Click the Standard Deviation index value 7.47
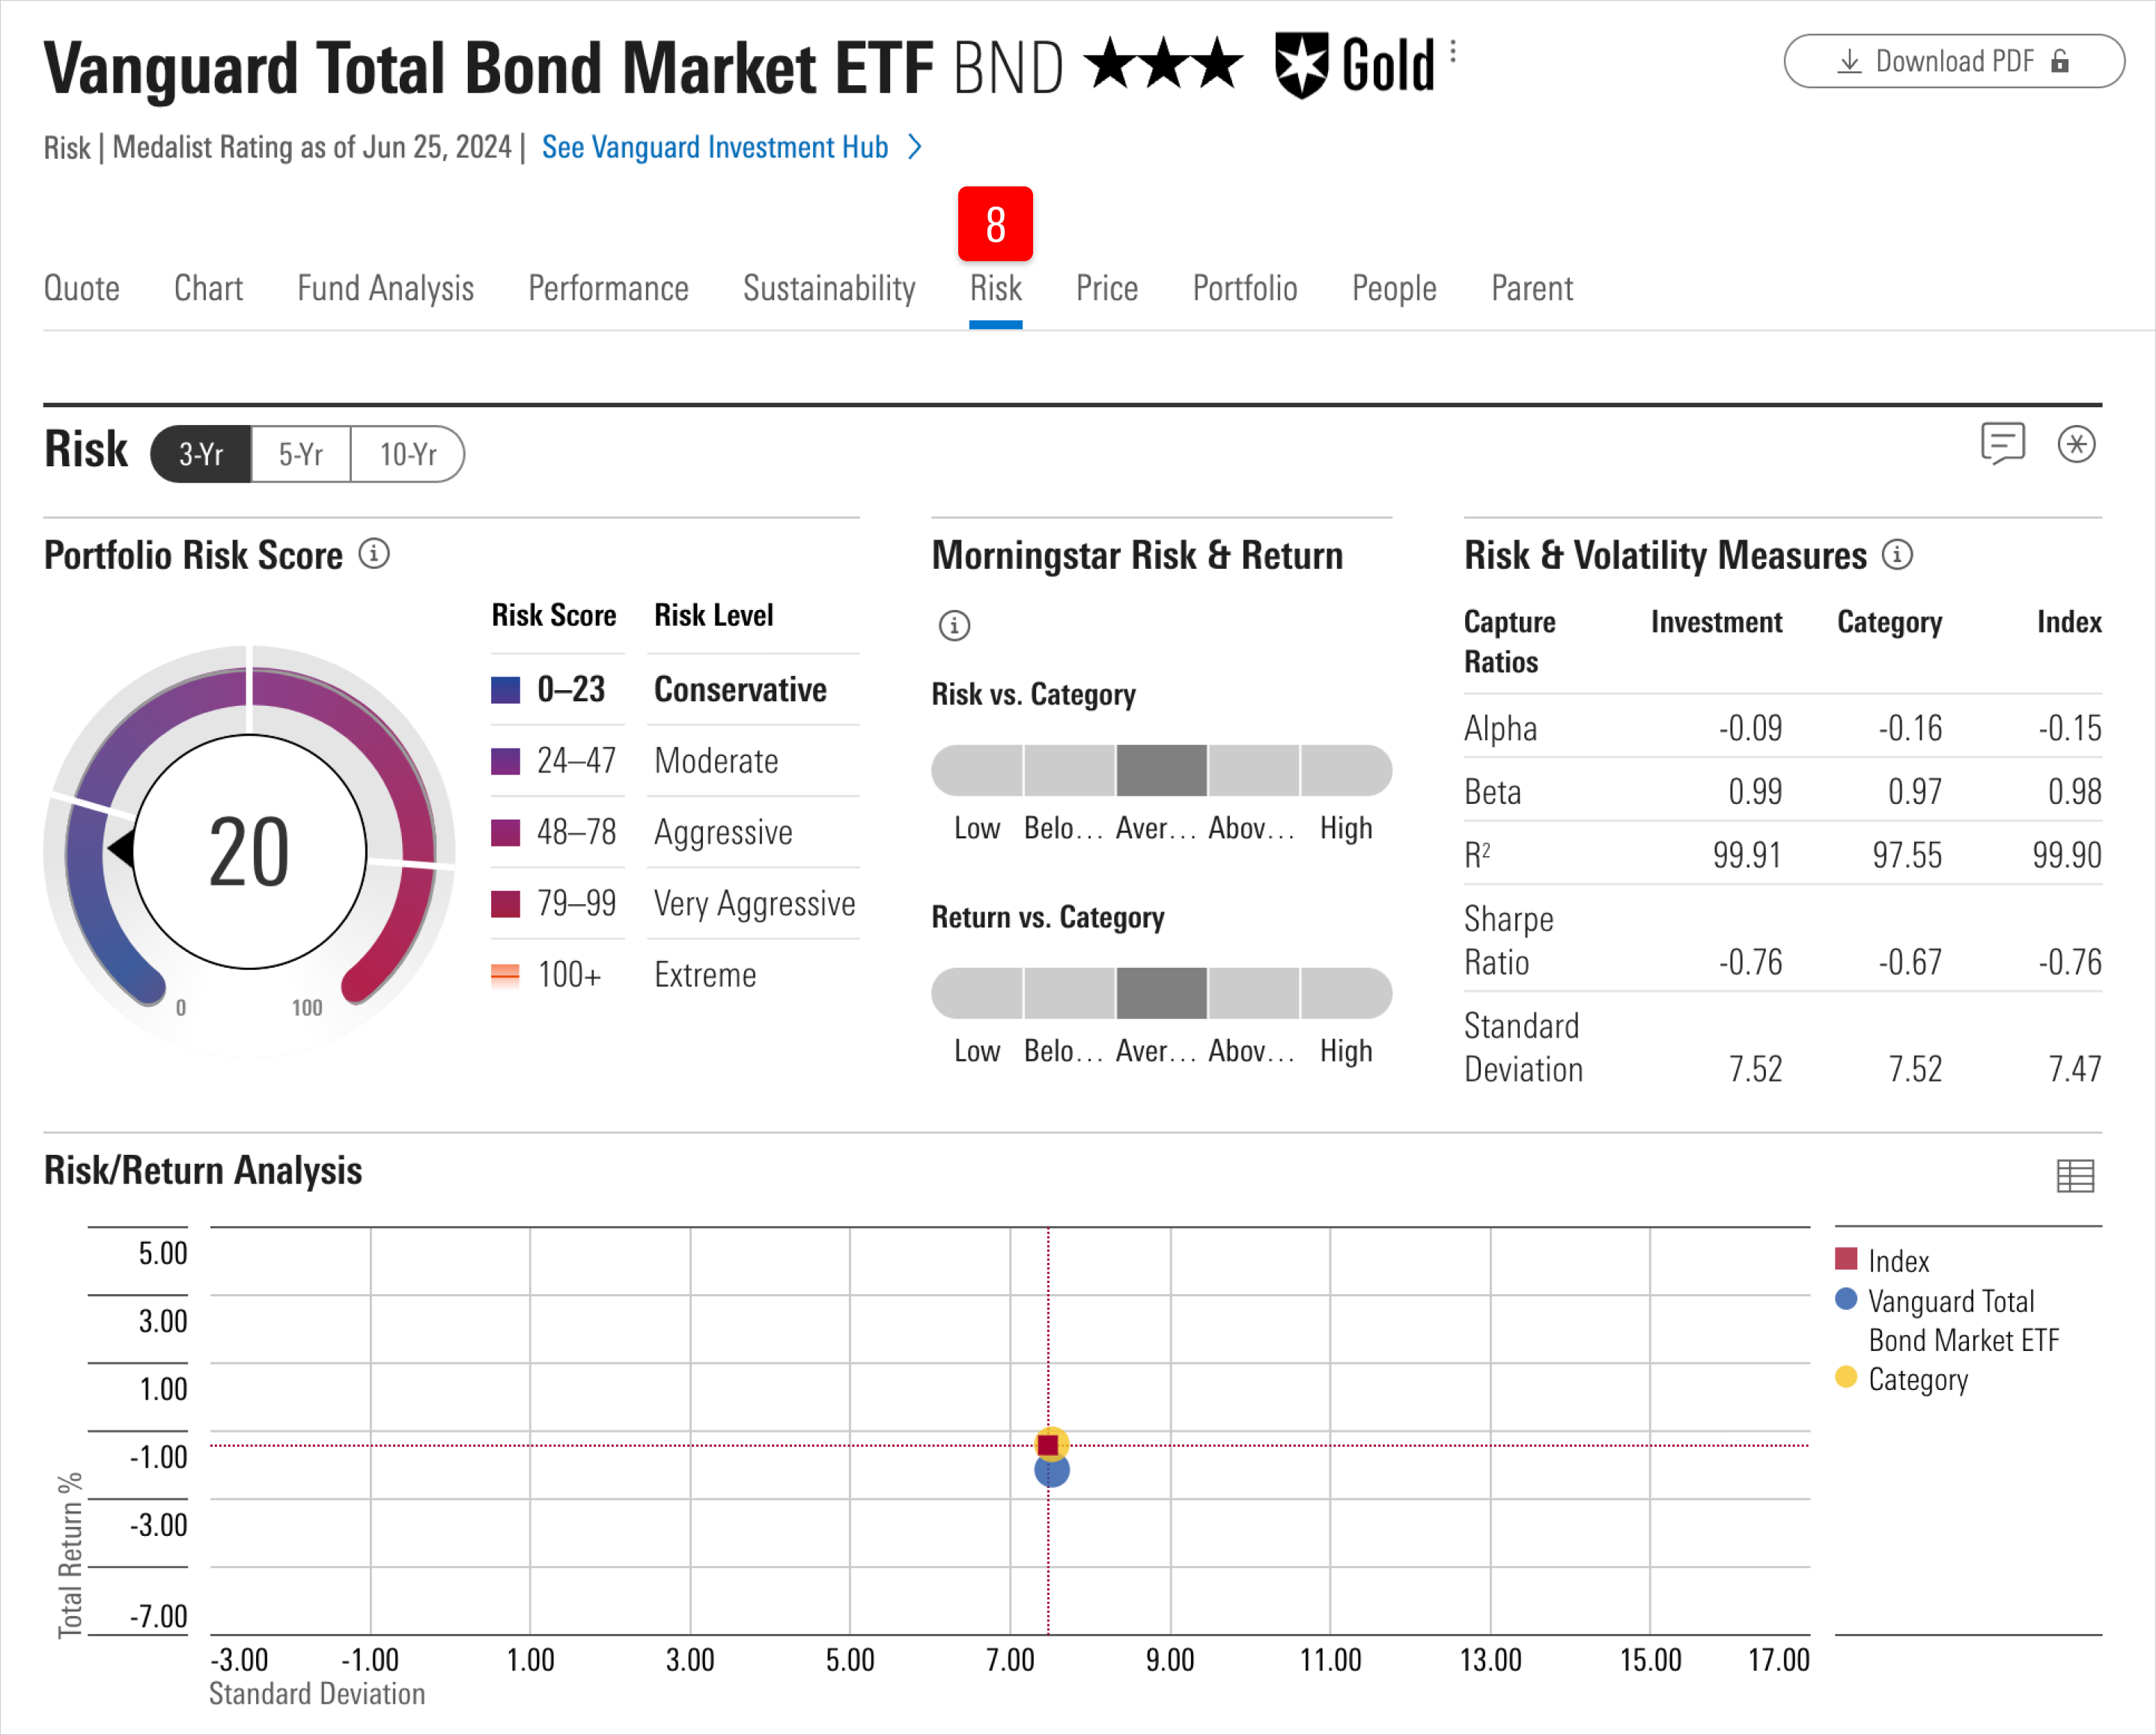This screenshot has height=1735, width=2156. (x=2075, y=1069)
